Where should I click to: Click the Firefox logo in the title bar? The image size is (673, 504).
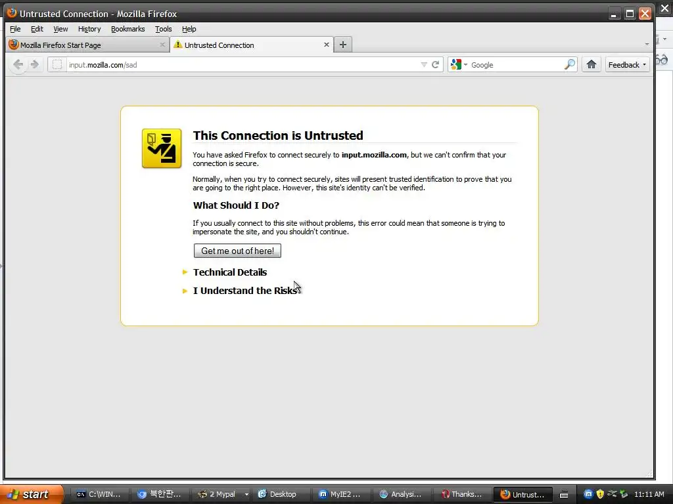(12, 13)
